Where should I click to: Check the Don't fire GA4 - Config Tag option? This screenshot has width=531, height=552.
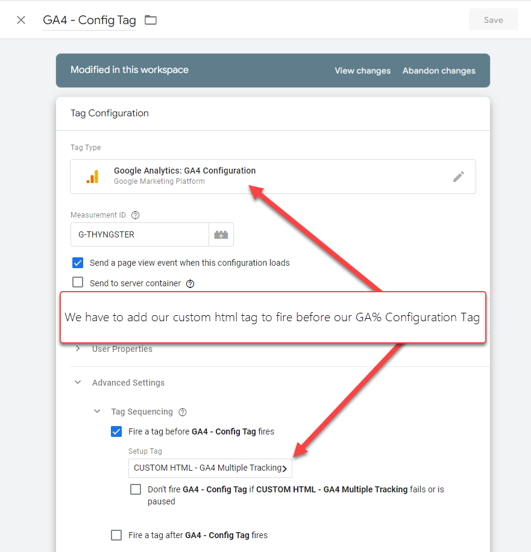pyautogui.click(x=136, y=489)
